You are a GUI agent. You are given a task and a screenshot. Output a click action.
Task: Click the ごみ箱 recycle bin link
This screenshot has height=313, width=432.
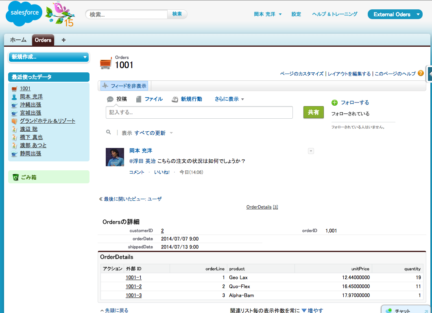[28, 177]
